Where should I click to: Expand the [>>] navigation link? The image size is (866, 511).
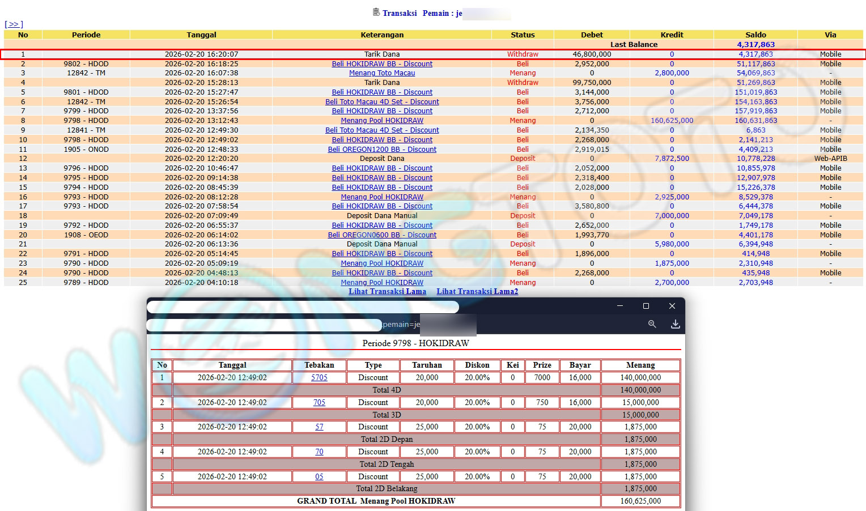(14, 24)
